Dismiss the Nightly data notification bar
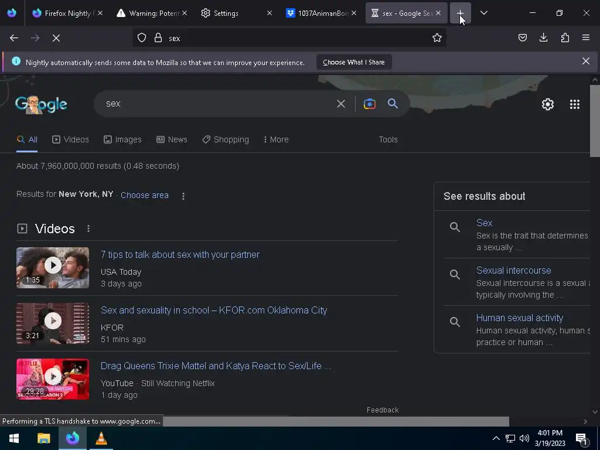 (585, 61)
